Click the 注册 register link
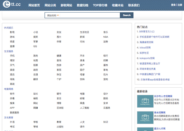Screen dimensions: 184x131 [180, 5]
